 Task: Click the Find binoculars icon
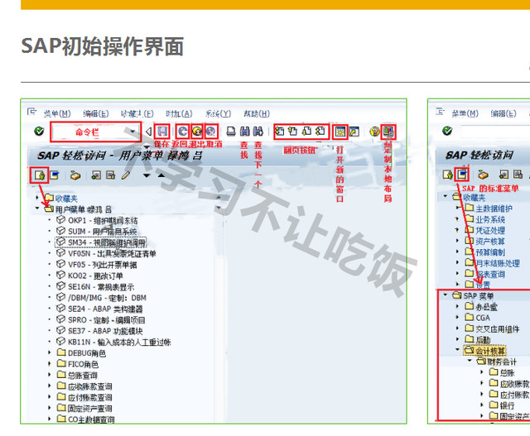(x=245, y=131)
